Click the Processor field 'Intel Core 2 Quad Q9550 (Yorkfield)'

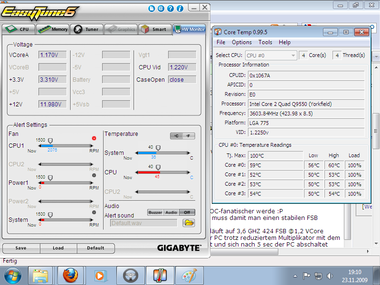click(306, 104)
